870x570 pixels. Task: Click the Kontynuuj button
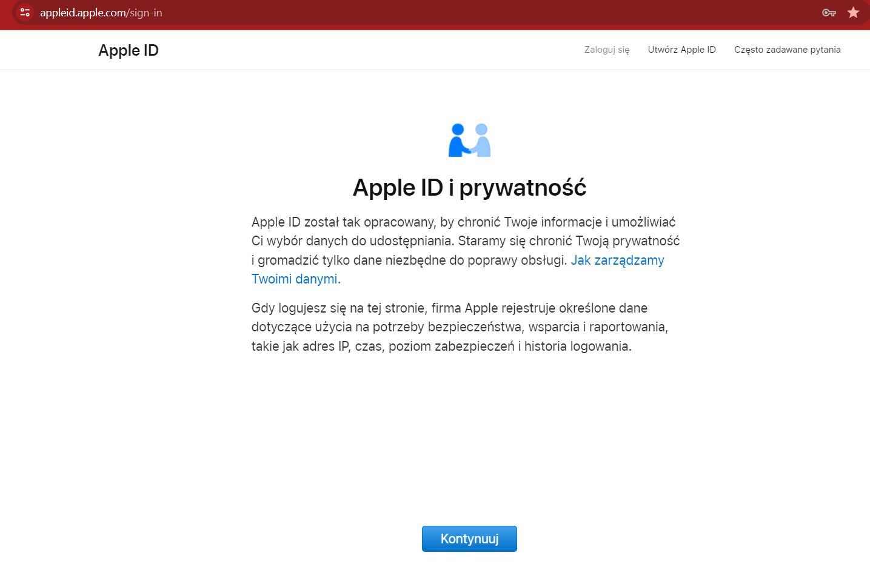[469, 539]
